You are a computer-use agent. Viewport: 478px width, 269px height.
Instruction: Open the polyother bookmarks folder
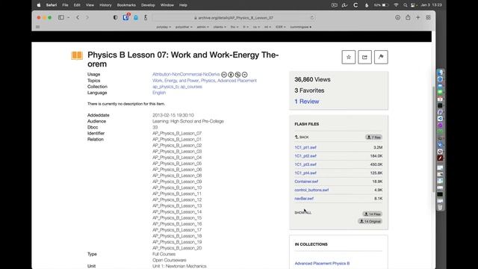[x=184, y=27]
